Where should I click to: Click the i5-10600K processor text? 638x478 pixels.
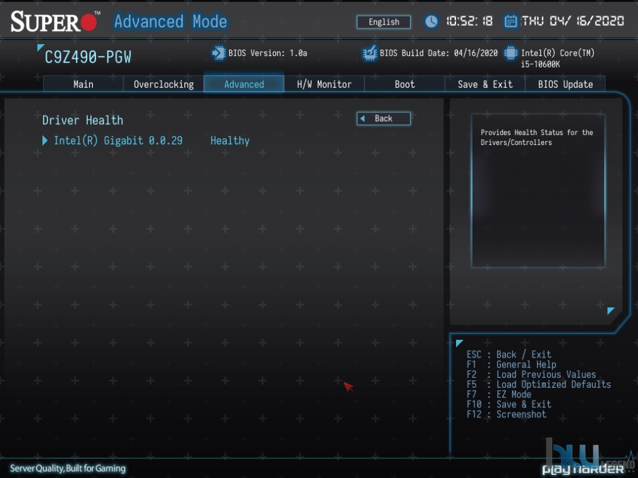tap(540, 64)
